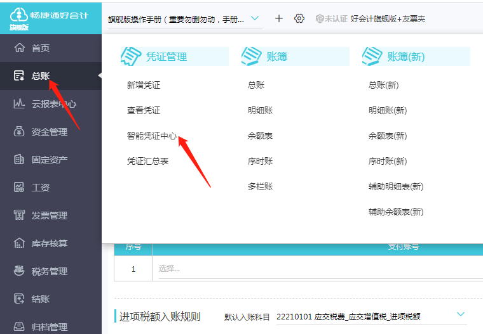
Task: Click the 旗舰版操作手册 account set name
Action: click(x=176, y=19)
